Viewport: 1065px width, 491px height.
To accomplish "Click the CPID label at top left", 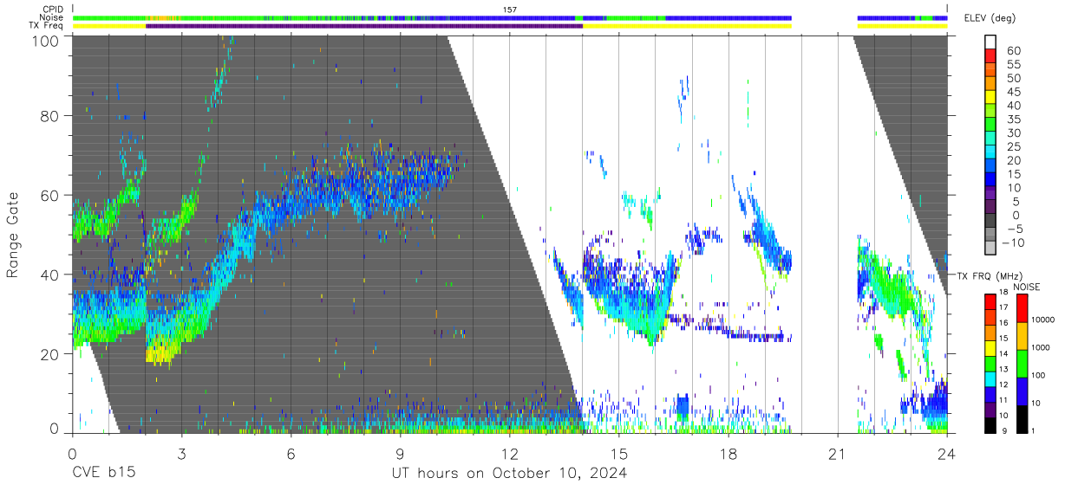I will click(x=51, y=9).
